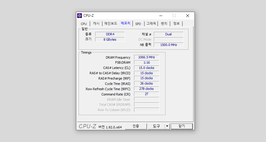Minimize the CPU-Z window

tap(161, 16)
